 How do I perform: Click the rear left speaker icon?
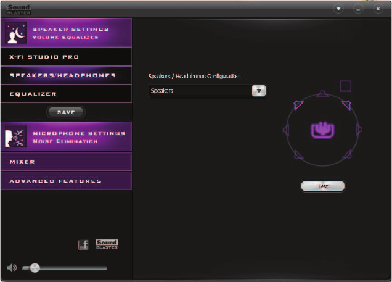tap(298, 155)
